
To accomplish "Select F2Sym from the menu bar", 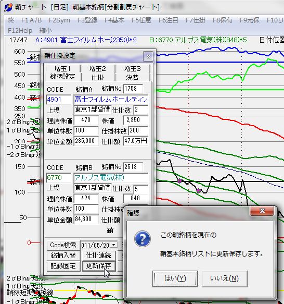I will tap(59, 20).
